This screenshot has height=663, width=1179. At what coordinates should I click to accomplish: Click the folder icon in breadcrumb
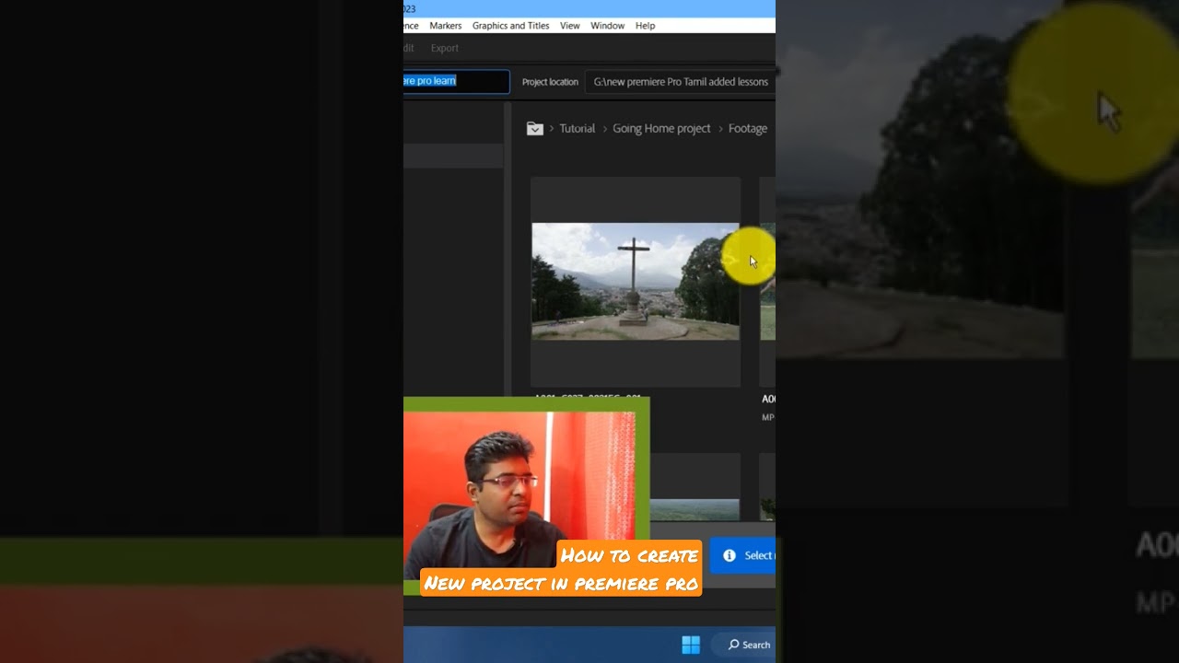[534, 129]
